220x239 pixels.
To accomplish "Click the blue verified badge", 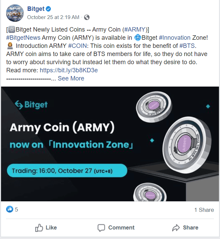I will coord(48,9).
